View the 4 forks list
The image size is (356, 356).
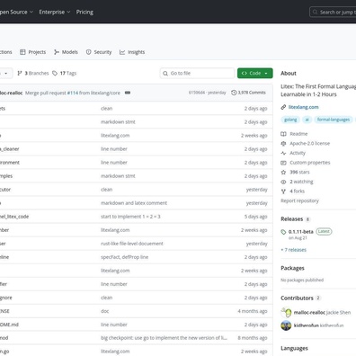click(297, 191)
